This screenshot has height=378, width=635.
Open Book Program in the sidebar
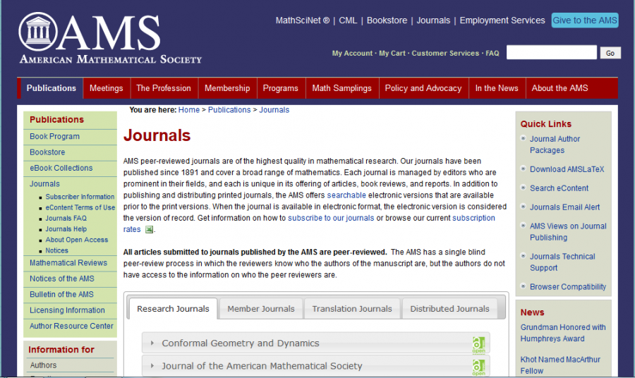(x=54, y=136)
